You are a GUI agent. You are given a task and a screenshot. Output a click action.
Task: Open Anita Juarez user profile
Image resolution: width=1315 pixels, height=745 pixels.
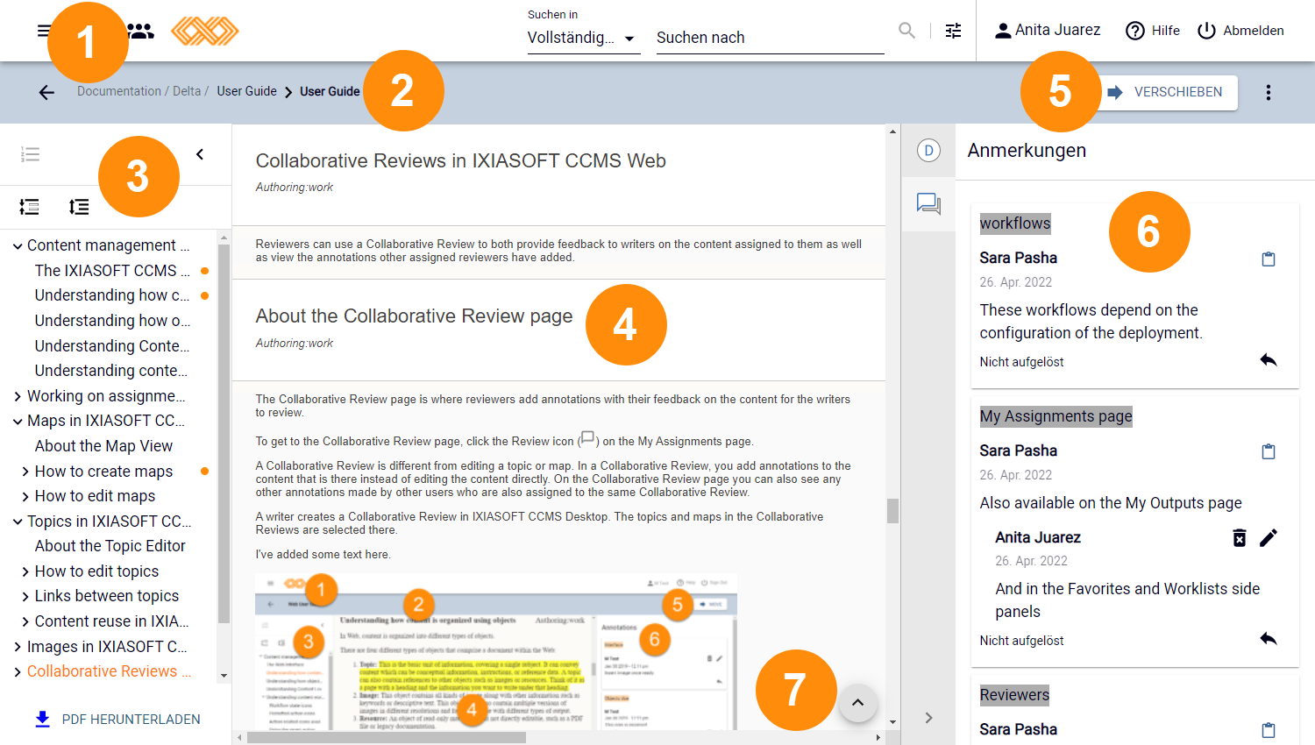tap(1048, 31)
